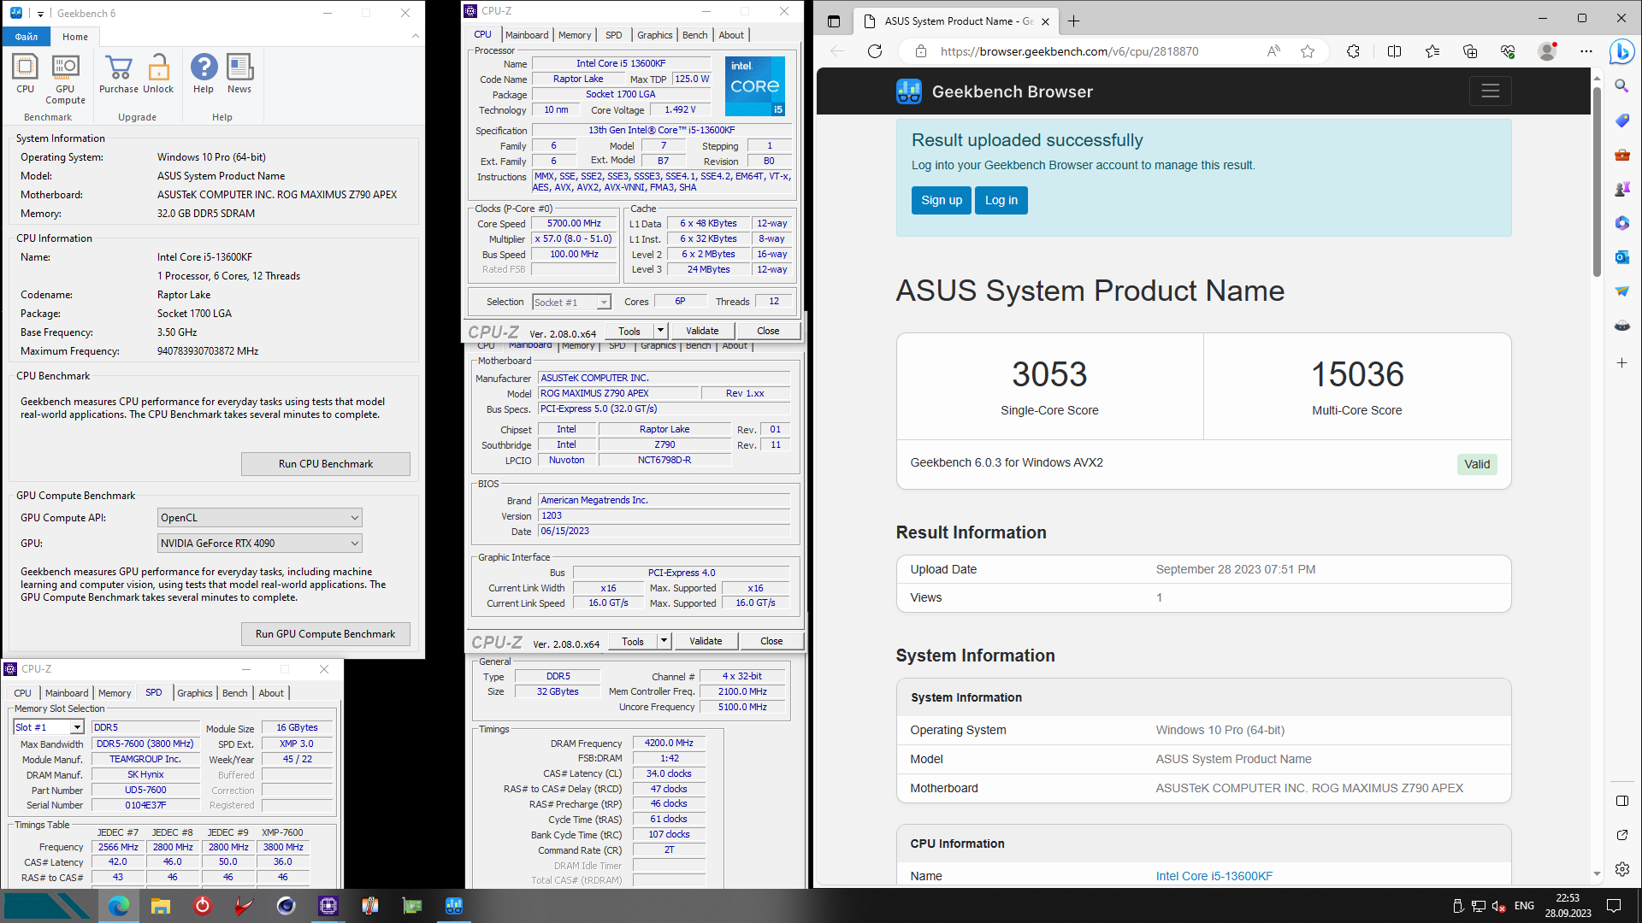Click Validate in the top CPU-Z window
This screenshot has width=1642, height=923.
click(x=702, y=331)
